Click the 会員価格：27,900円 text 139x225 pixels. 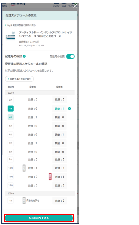(x=29, y=42)
